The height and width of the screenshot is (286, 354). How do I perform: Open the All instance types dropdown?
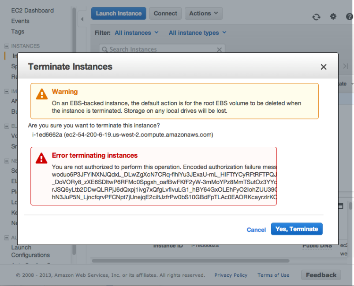(197, 33)
